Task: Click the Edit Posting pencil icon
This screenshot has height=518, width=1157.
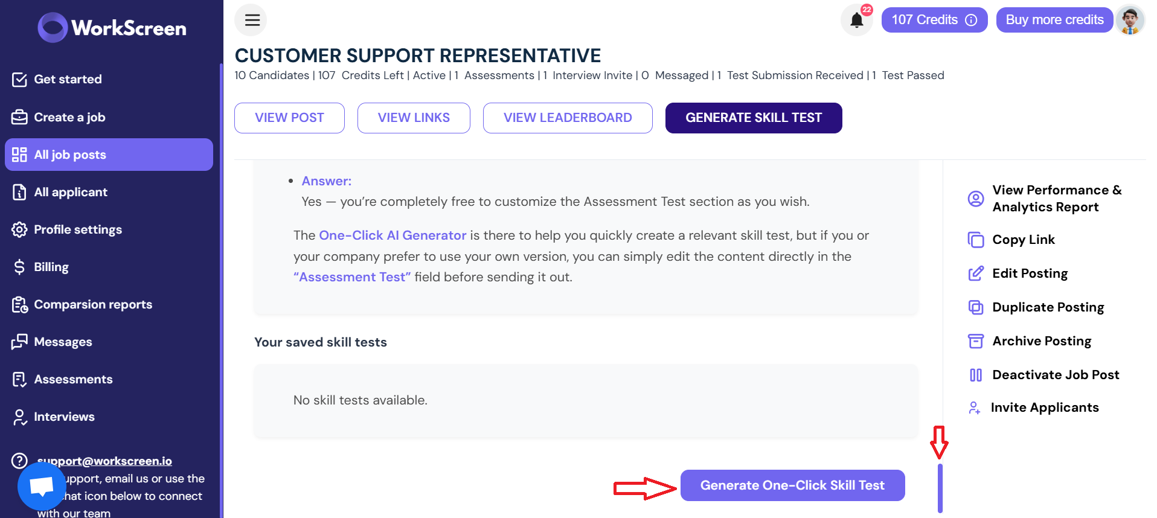Action: (x=975, y=273)
